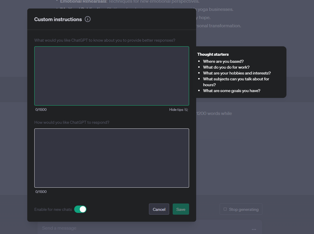Click the Cancel button
The height and width of the screenshot is (234, 314).
coord(159,209)
